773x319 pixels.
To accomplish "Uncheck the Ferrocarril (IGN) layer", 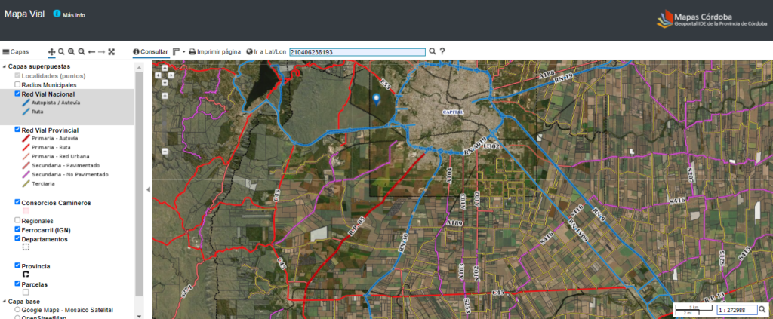I will click(18, 229).
